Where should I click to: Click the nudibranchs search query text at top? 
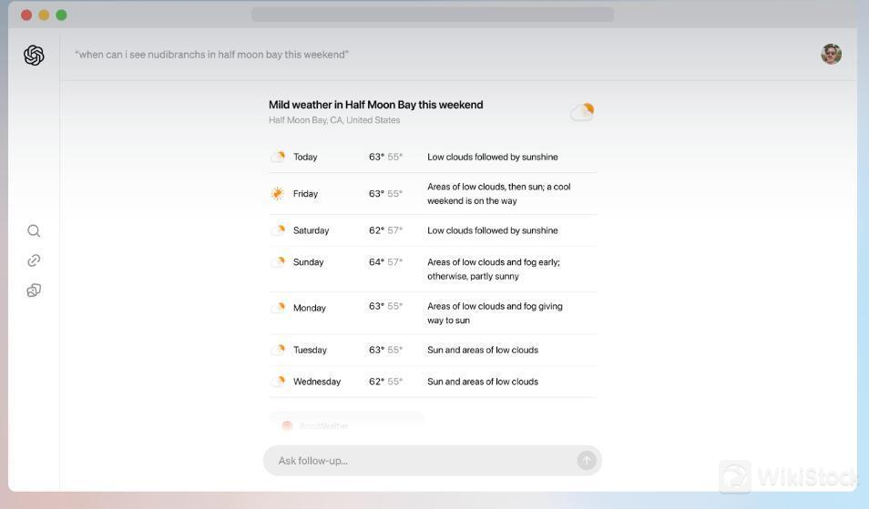[211, 55]
